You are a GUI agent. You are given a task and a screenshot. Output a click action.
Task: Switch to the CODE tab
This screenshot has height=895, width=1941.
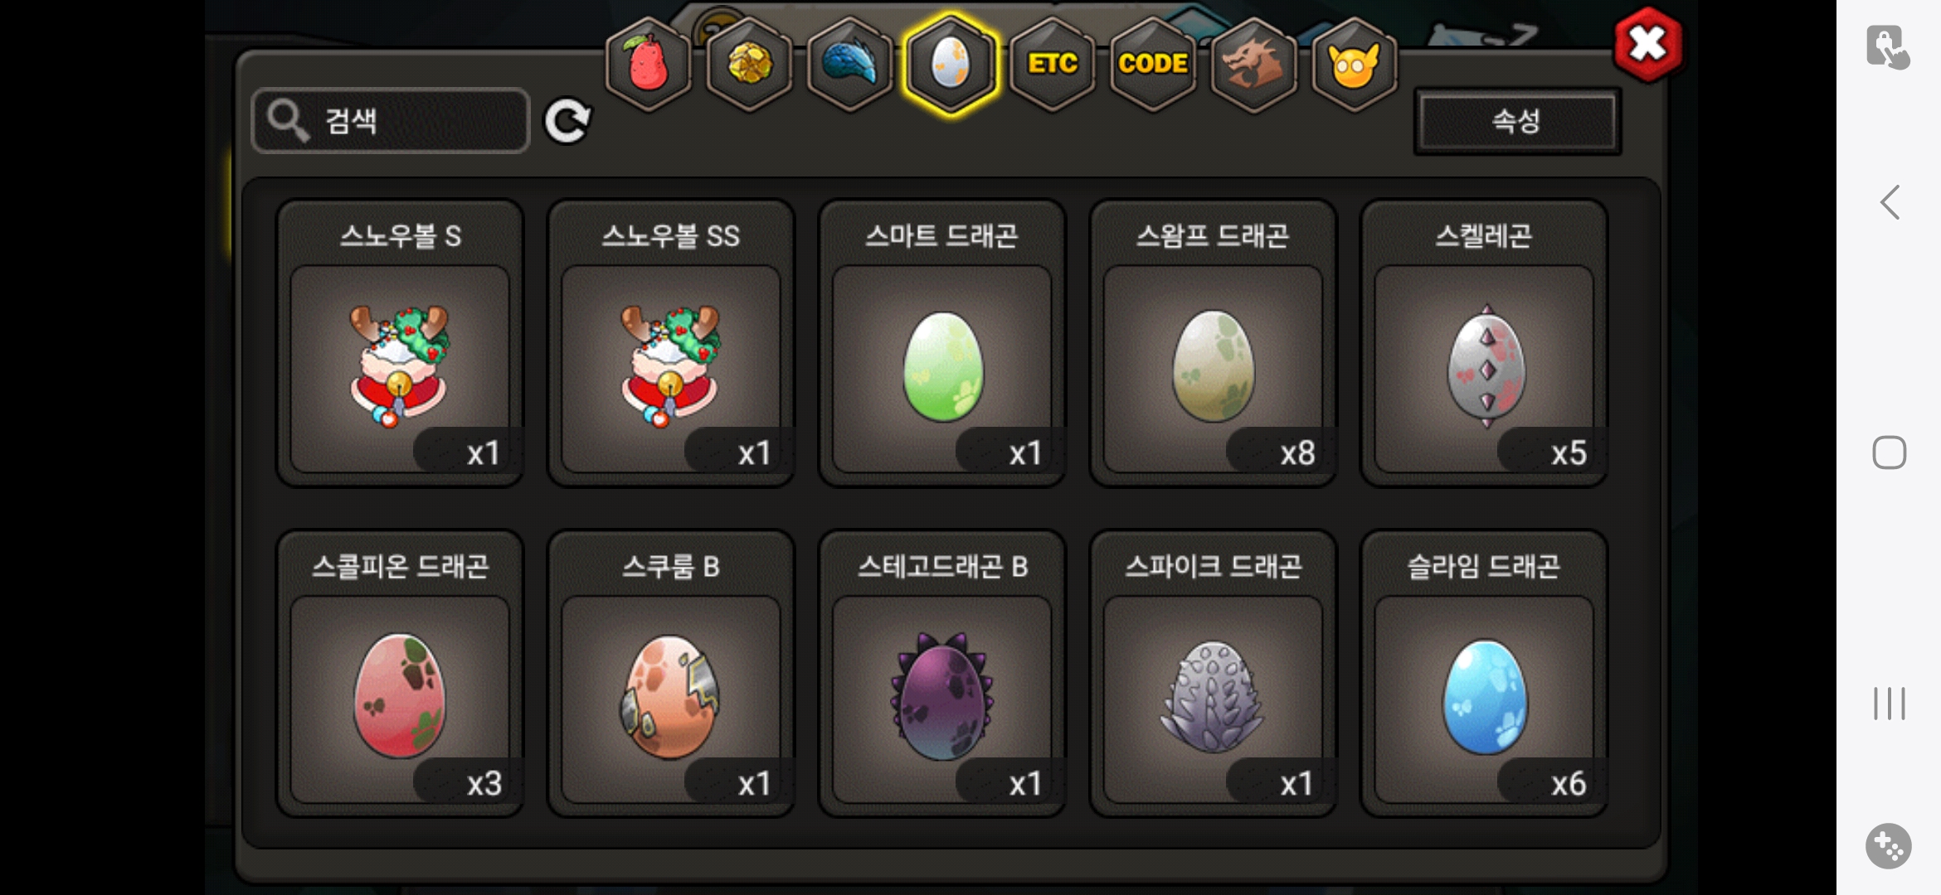(x=1153, y=64)
